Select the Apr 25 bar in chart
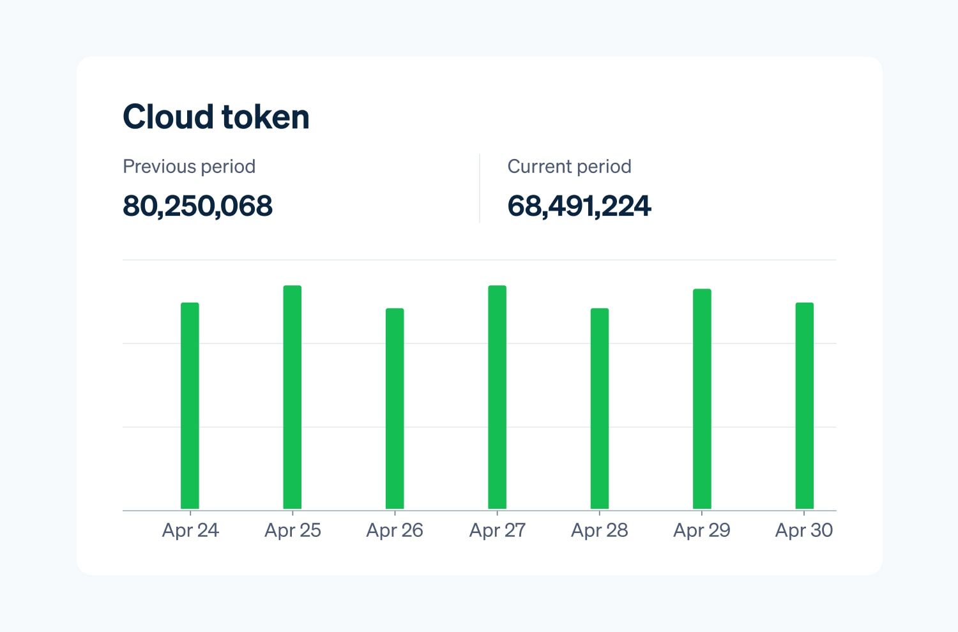This screenshot has width=958, height=632. coord(293,396)
